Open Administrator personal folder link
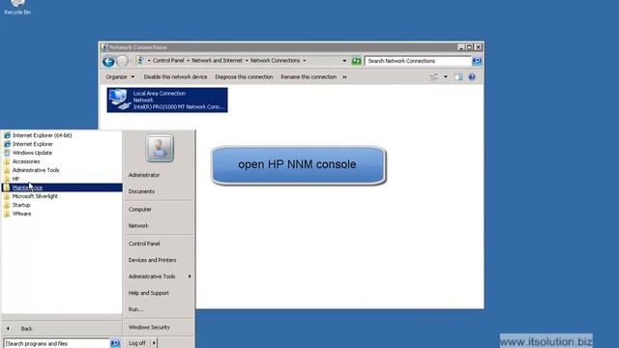 144,175
